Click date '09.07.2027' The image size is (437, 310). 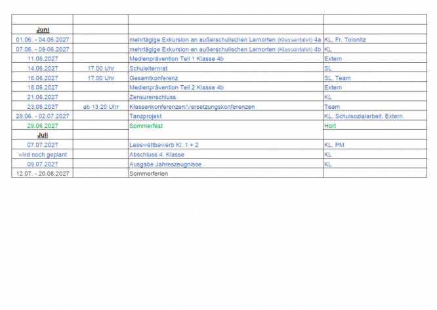click(x=43, y=165)
